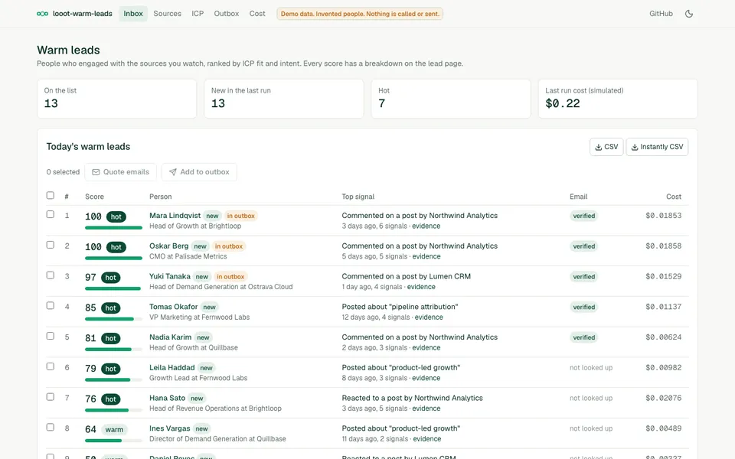Click the paper plane icon on Add to outbox
Viewport: 735px width, 459px height.
click(172, 172)
